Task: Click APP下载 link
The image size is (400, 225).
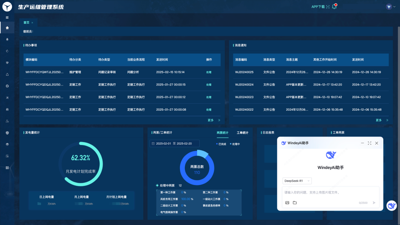Action: click(318, 7)
